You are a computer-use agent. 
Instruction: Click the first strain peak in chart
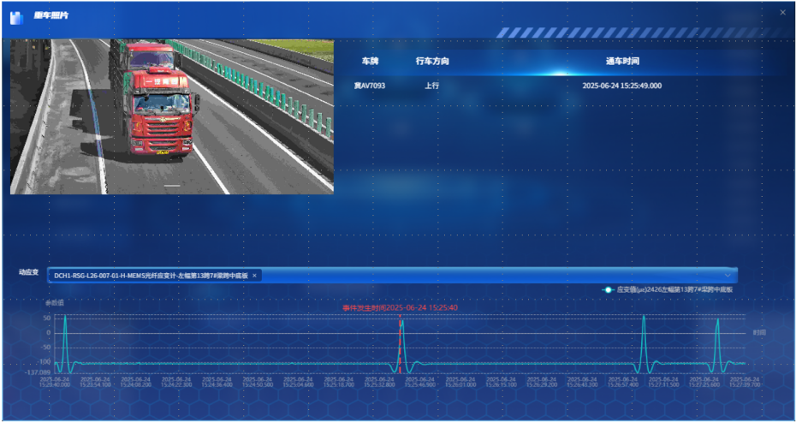(x=65, y=318)
